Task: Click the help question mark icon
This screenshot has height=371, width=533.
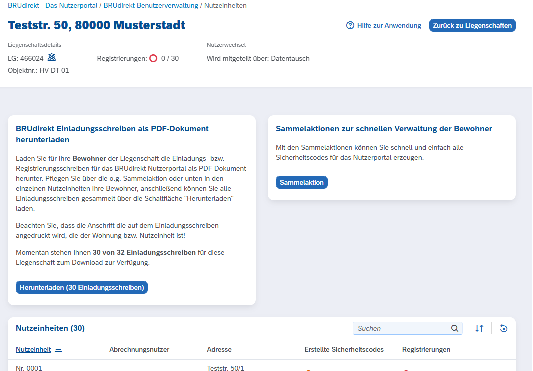Action: coord(350,25)
